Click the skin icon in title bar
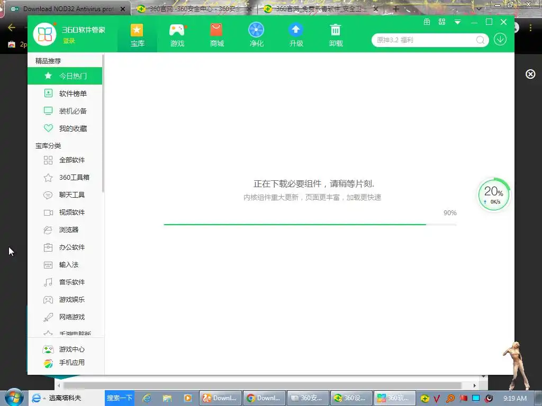Viewport: 542px width, 406px height. (427, 22)
